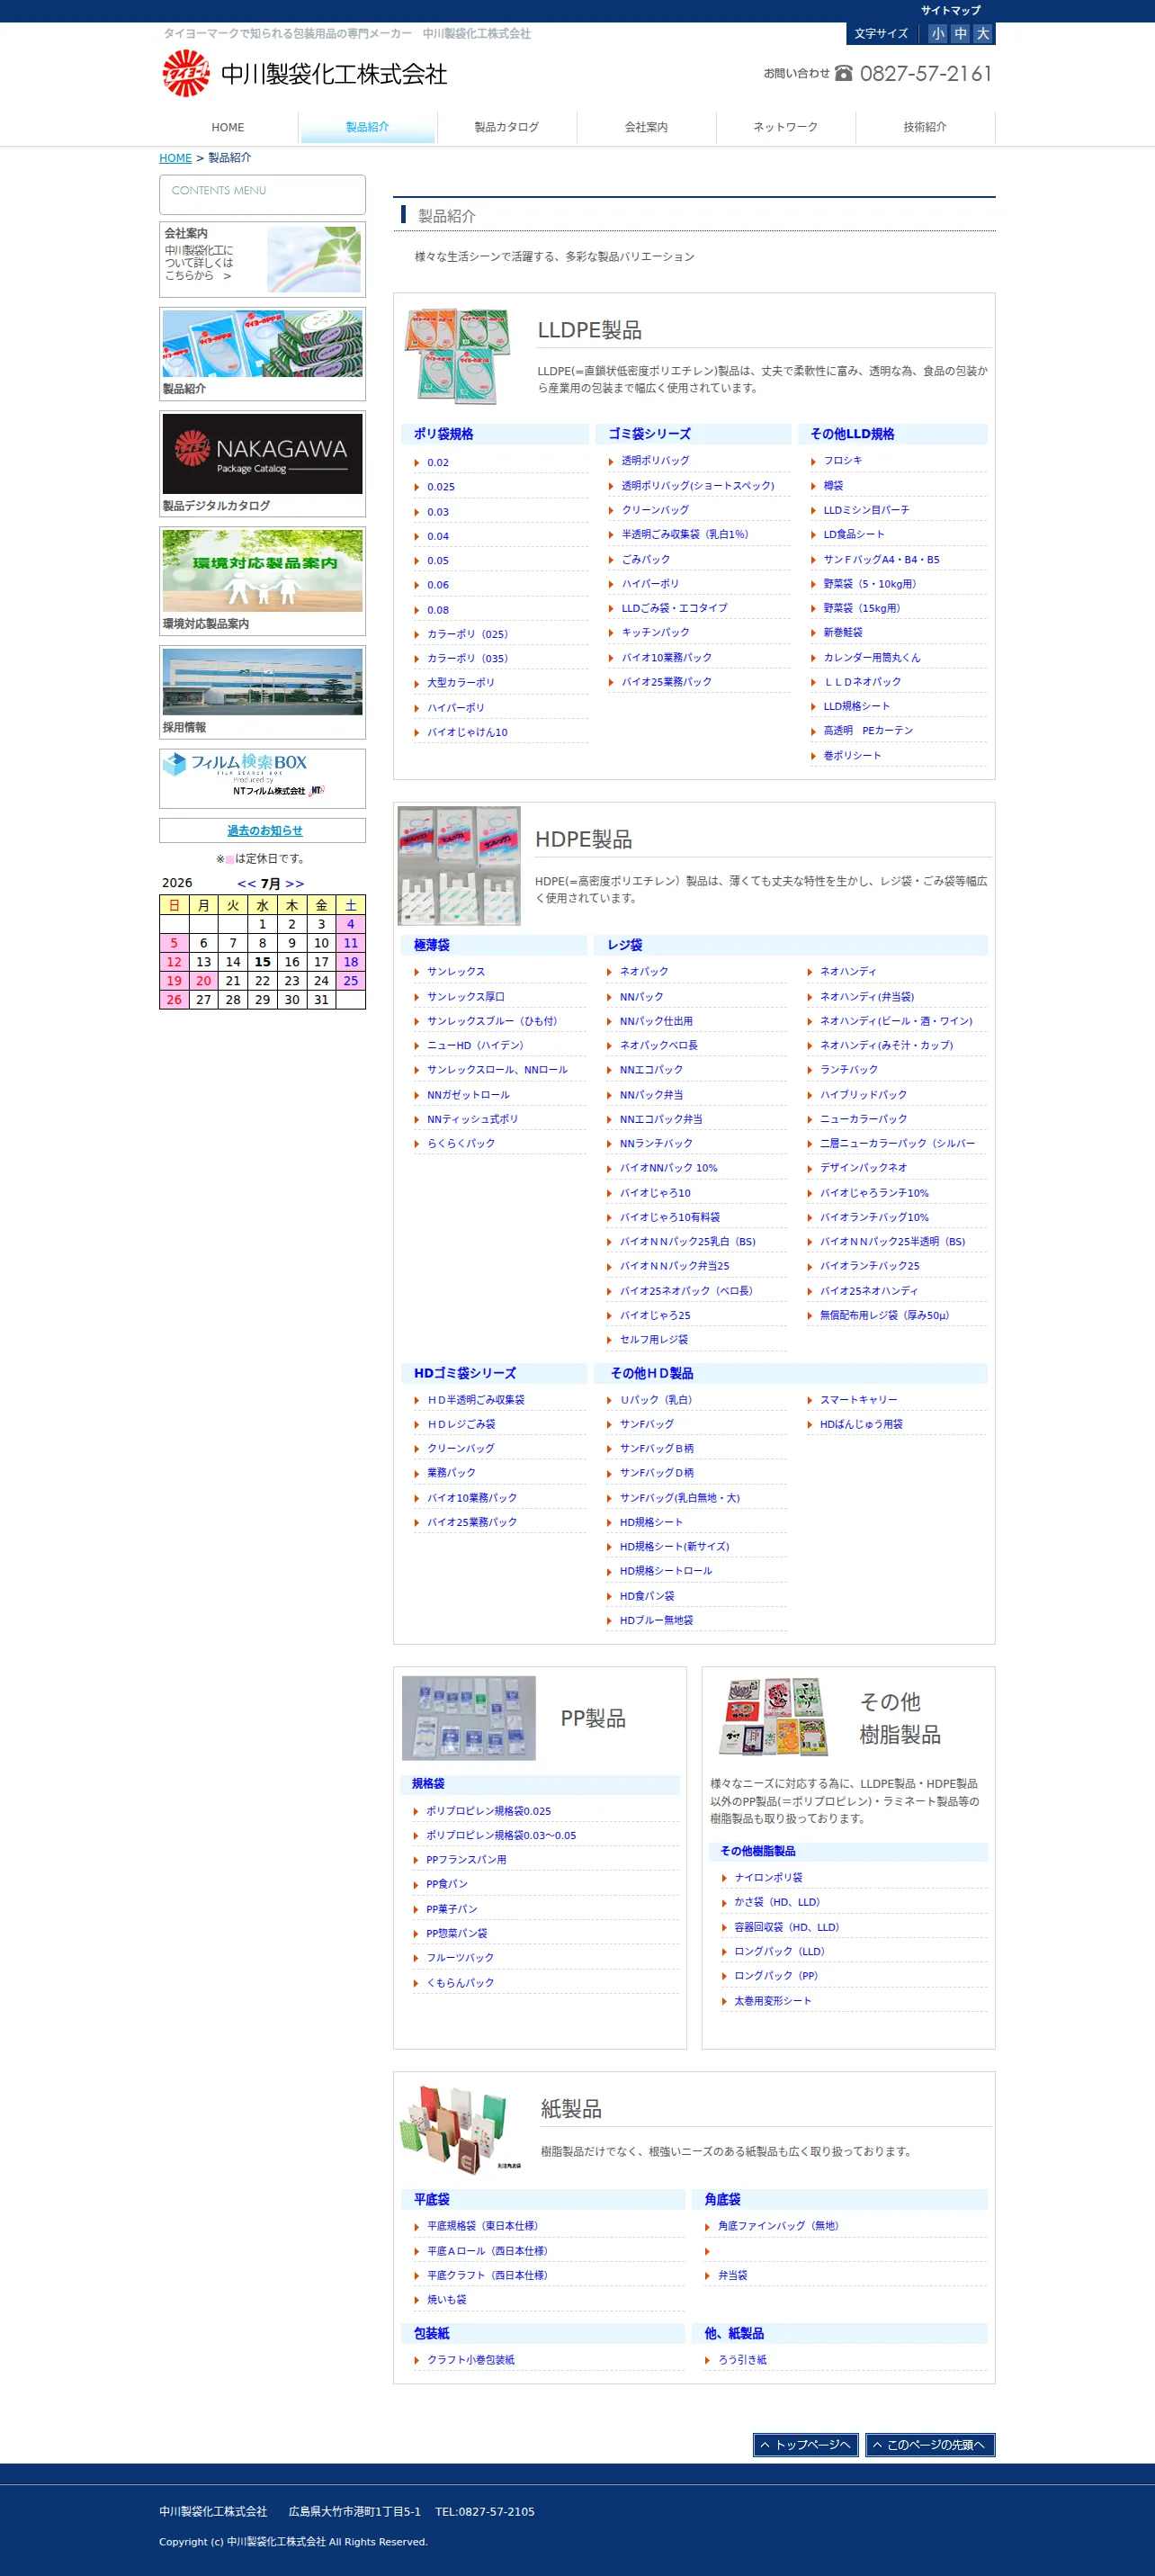
Task: Open the 製品カタログ navigation tab
Action: pos(506,127)
